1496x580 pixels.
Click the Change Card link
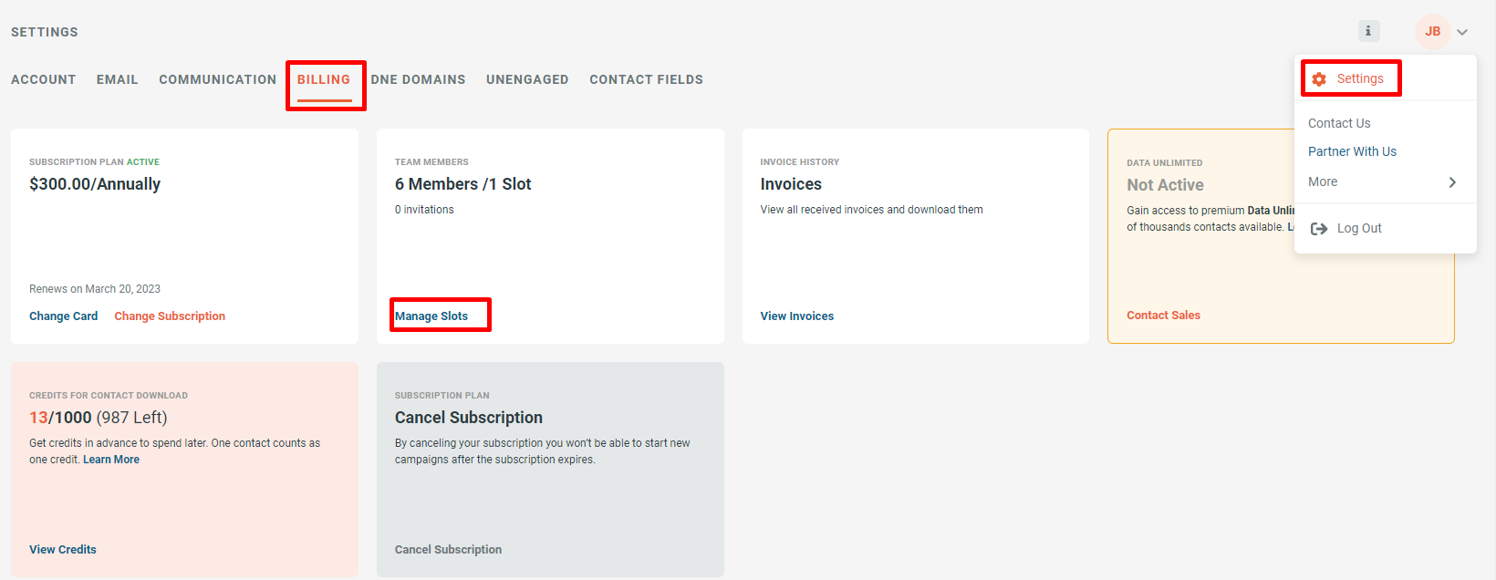tap(63, 316)
